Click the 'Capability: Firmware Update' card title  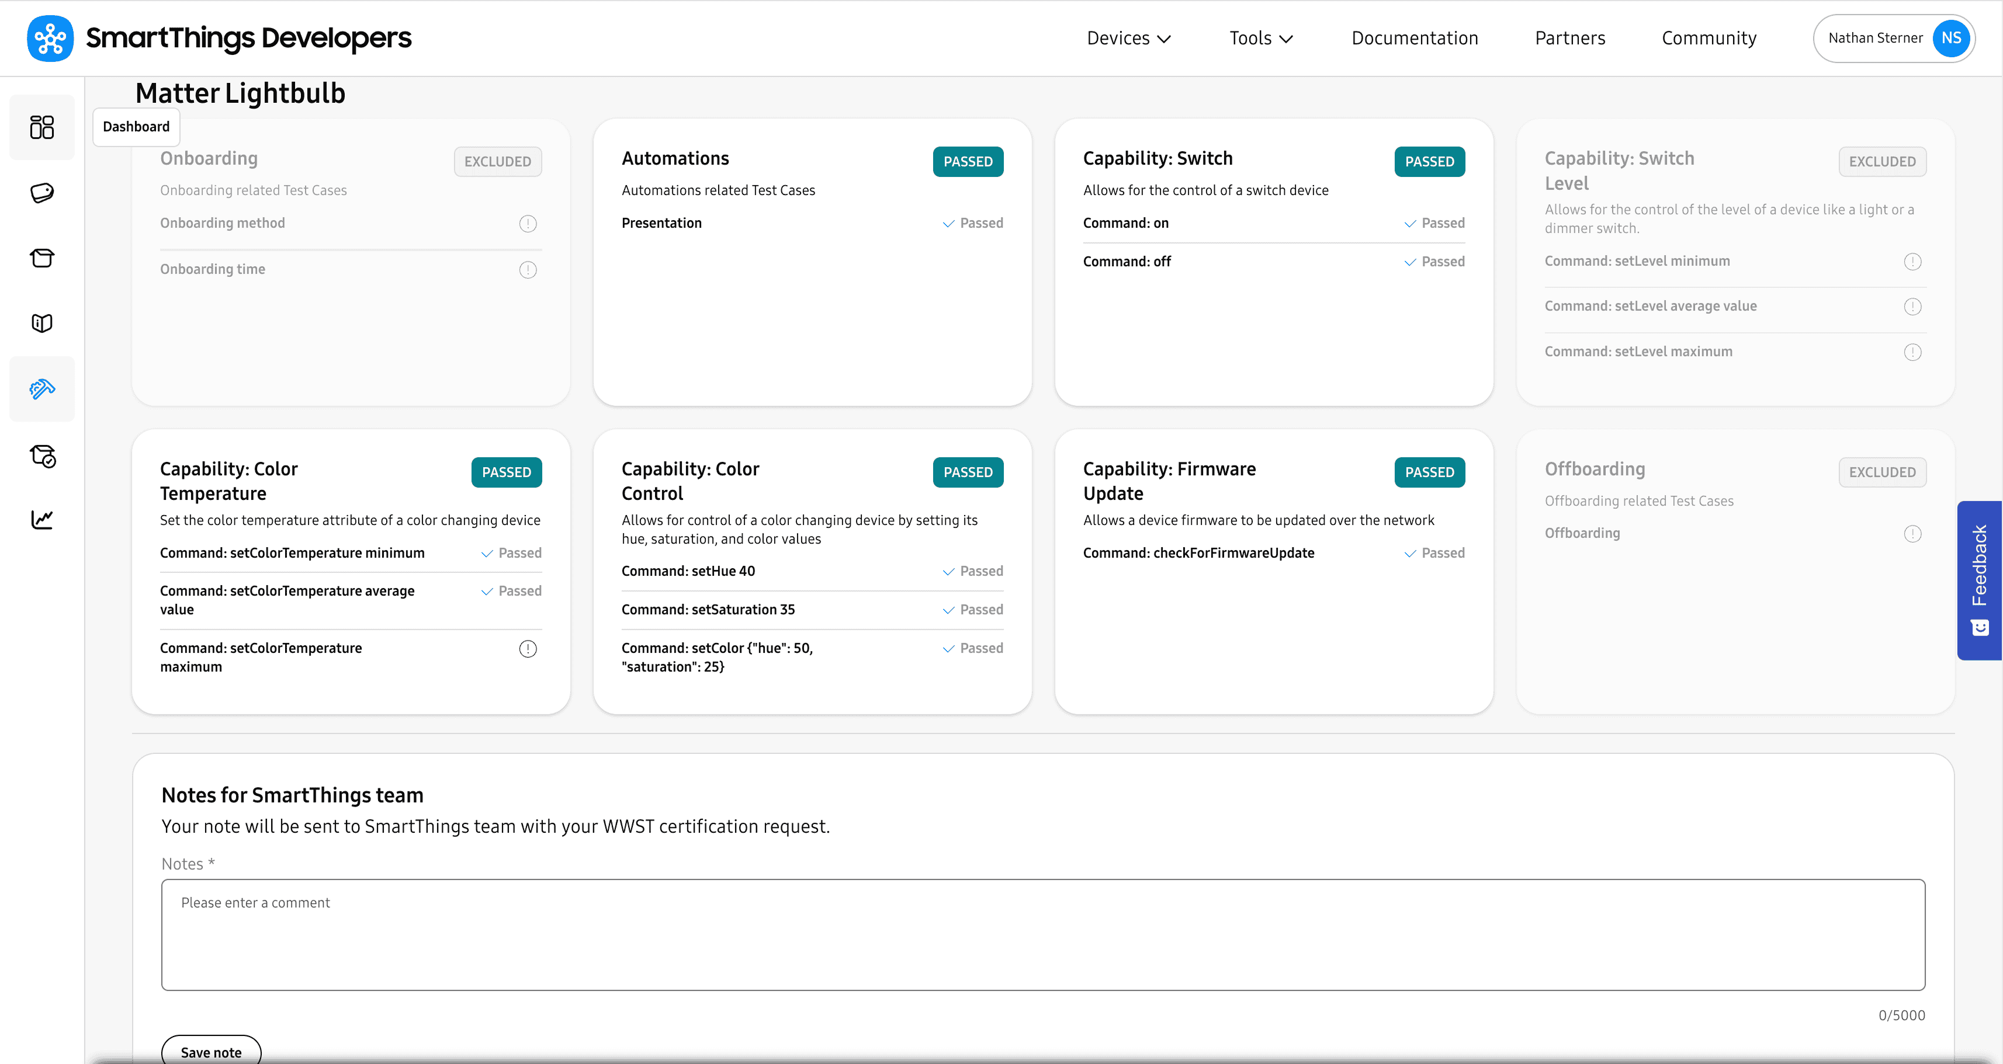(x=1169, y=481)
